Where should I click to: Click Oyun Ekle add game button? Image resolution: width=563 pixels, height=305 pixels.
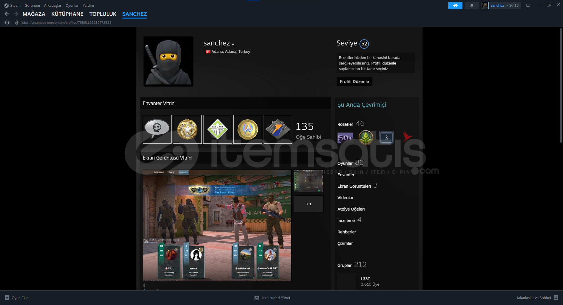click(x=17, y=298)
